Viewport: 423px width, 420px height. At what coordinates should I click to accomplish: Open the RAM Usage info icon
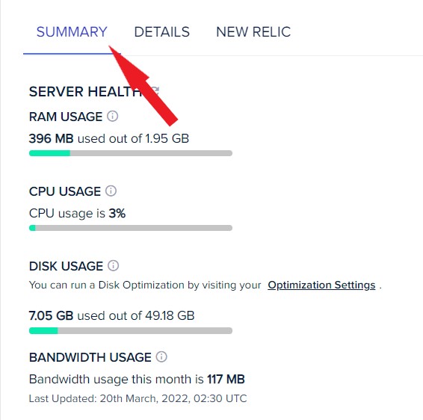click(x=113, y=117)
